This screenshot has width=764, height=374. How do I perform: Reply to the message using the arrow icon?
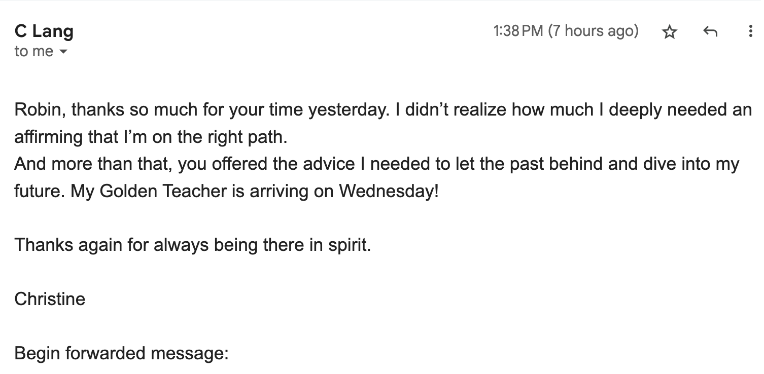(x=710, y=32)
